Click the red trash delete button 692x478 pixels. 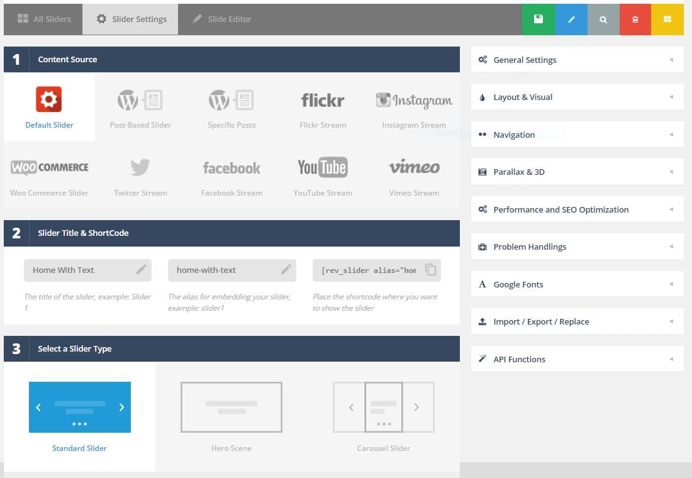click(x=635, y=19)
